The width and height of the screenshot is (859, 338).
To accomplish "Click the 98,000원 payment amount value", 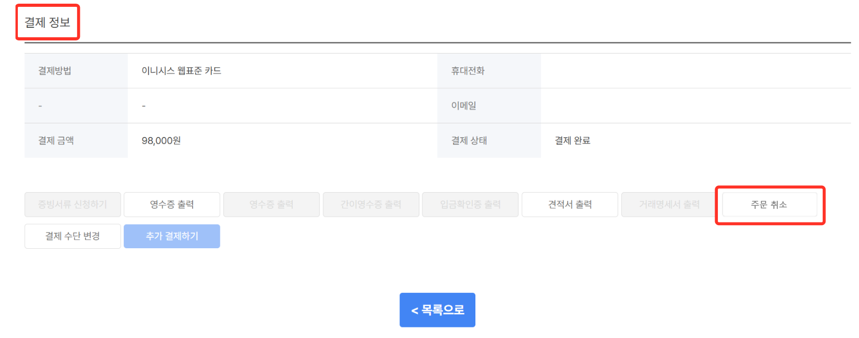I will (161, 141).
